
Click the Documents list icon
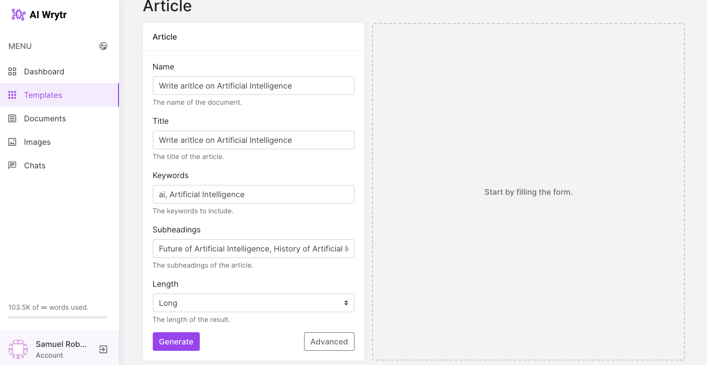click(x=12, y=118)
